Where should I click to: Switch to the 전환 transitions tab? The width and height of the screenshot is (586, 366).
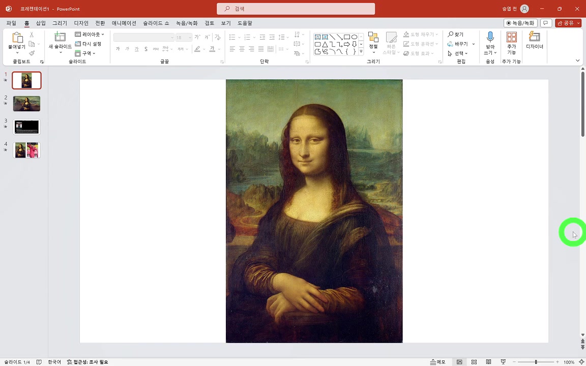(x=100, y=23)
